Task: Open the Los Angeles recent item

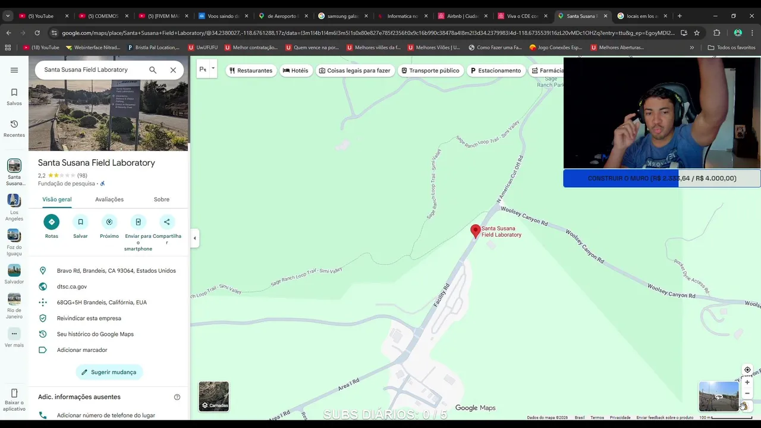Action: coord(14,207)
